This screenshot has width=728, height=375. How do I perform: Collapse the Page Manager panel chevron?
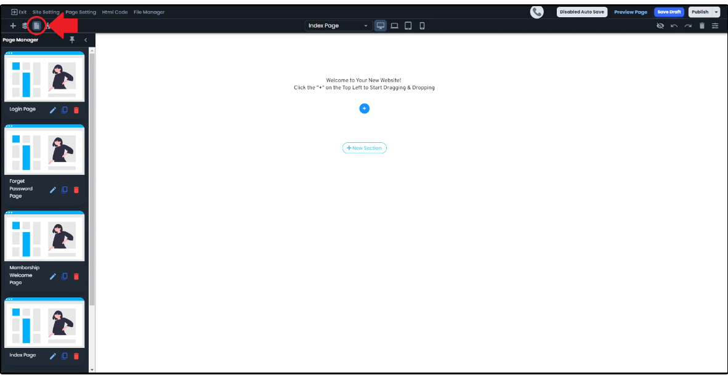coord(86,40)
